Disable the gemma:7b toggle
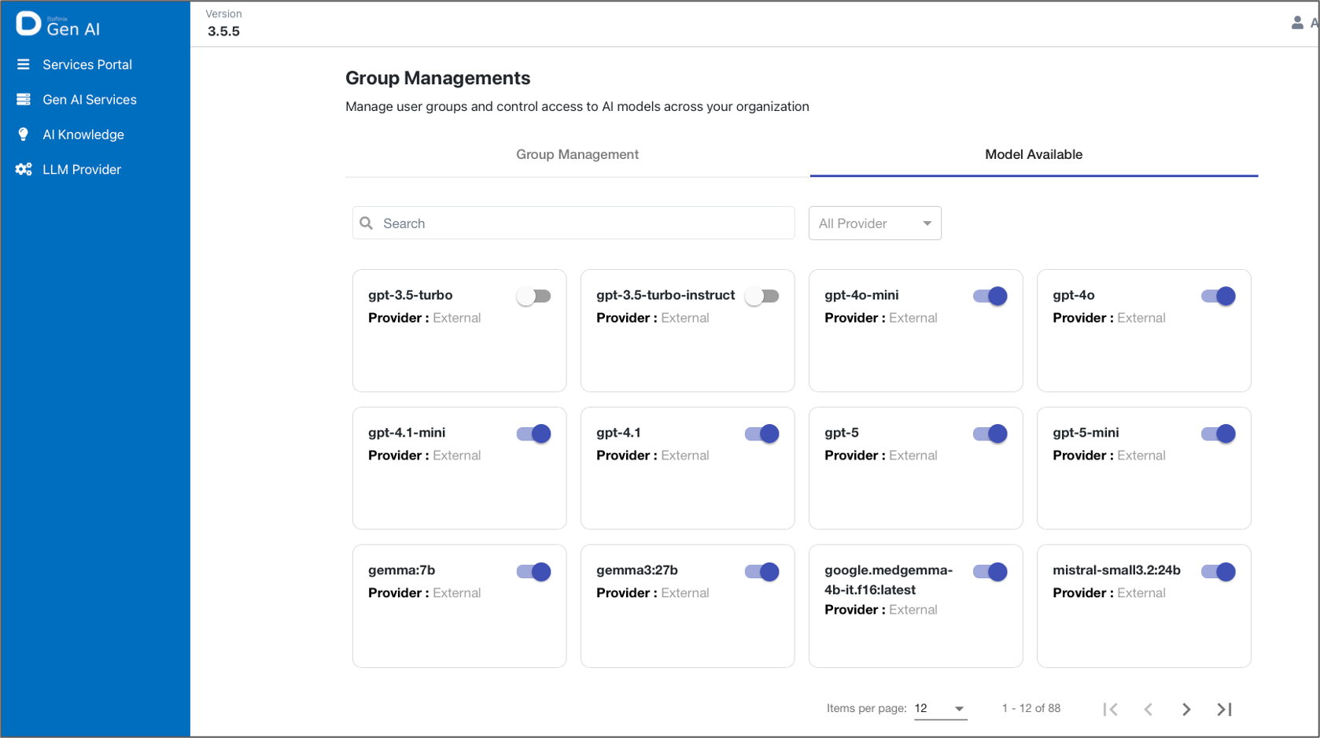The width and height of the screenshot is (1320, 738). [533, 572]
